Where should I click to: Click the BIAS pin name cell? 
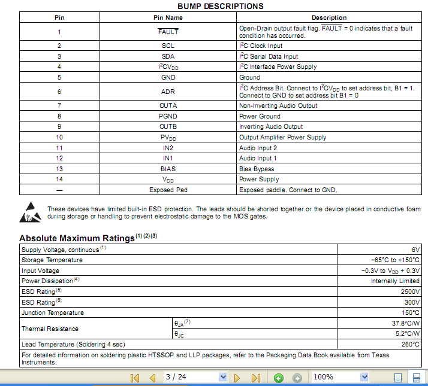[x=168, y=169]
